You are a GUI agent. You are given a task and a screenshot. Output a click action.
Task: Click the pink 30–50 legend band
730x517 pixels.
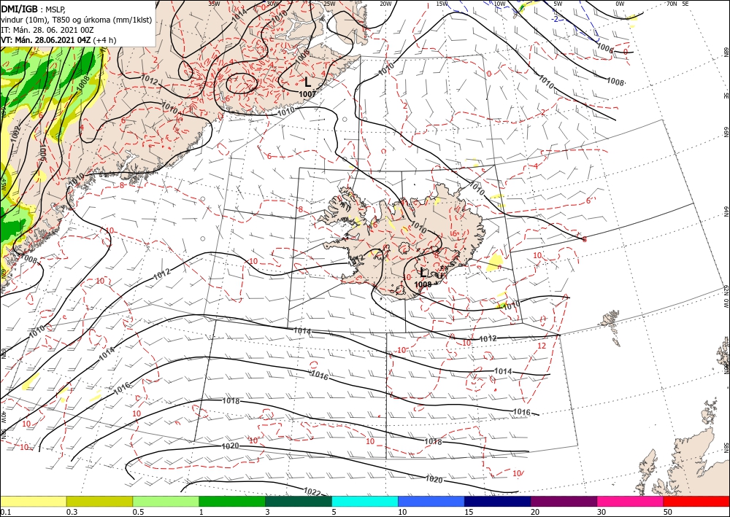[631, 501]
